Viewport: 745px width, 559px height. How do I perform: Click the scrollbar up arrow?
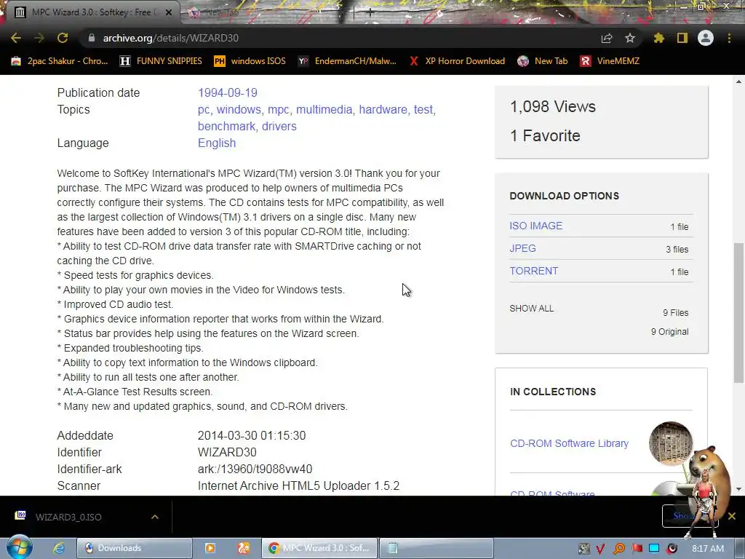(738, 82)
